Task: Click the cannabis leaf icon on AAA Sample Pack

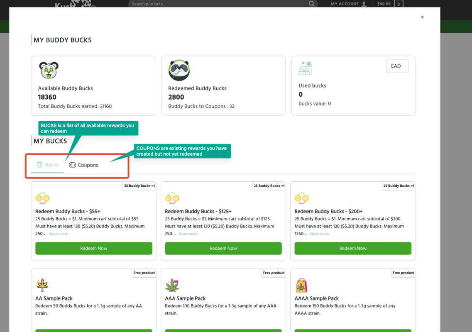Action: coord(172,285)
